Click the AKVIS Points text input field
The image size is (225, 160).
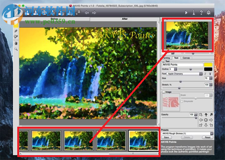(183, 65)
